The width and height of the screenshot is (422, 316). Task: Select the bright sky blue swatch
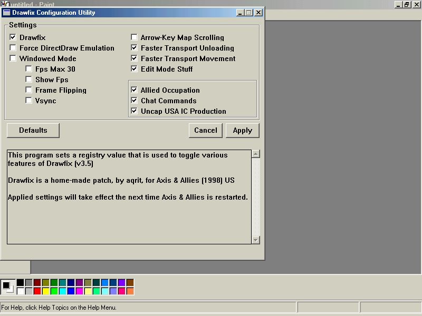104,282
